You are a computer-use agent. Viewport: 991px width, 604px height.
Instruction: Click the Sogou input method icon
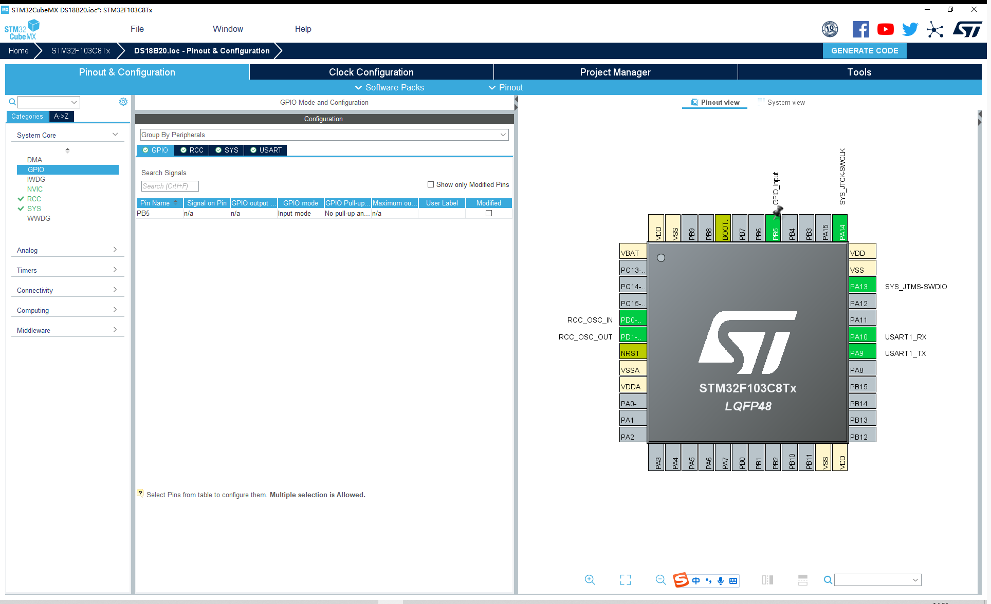click(681, 580)
